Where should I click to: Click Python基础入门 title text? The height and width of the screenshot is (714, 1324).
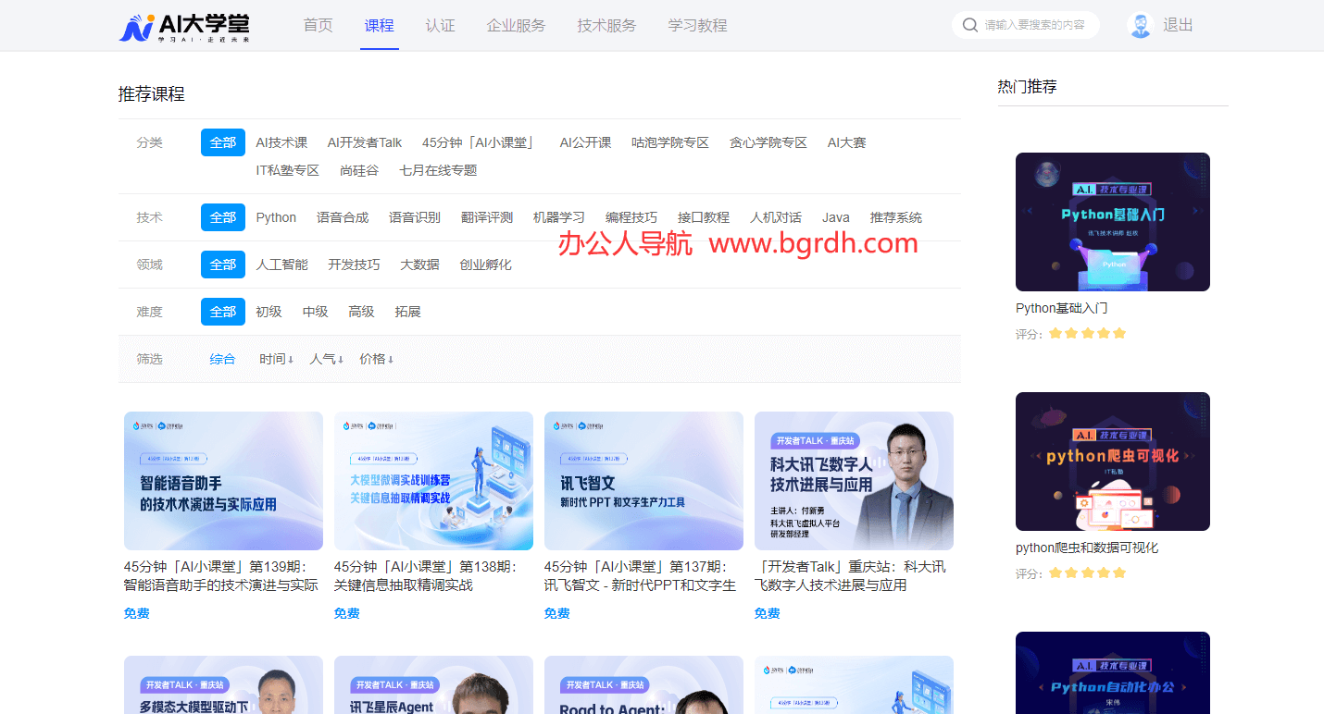(x=1062, y=308)
